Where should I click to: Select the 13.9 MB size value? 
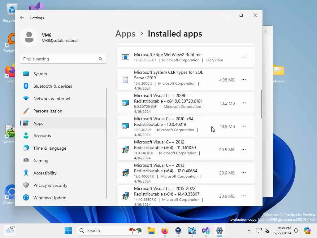[227, 126]
